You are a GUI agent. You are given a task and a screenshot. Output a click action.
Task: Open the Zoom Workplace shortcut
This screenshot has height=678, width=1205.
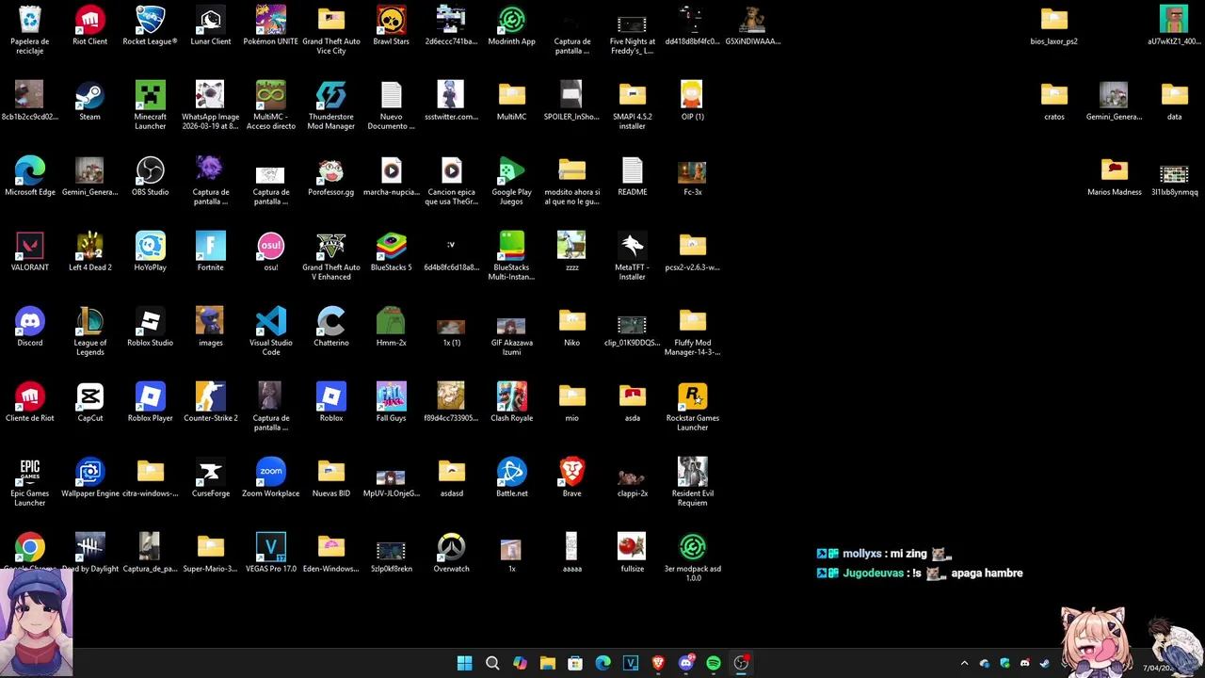(x=270, y=477)
